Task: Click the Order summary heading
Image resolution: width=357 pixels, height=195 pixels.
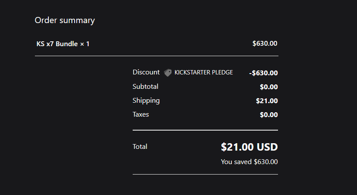Action: tap(65, 20)
